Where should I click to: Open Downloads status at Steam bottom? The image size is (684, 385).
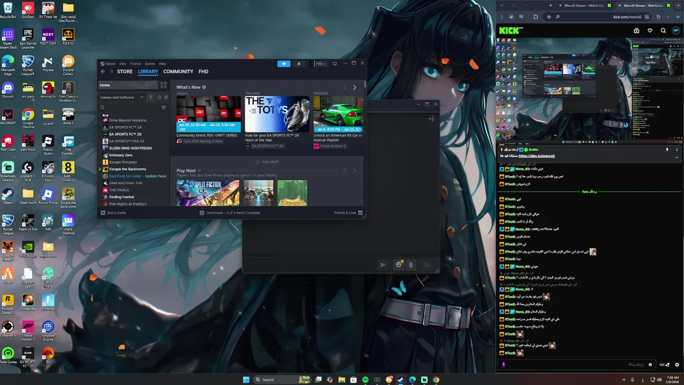(x=230, y=213)
